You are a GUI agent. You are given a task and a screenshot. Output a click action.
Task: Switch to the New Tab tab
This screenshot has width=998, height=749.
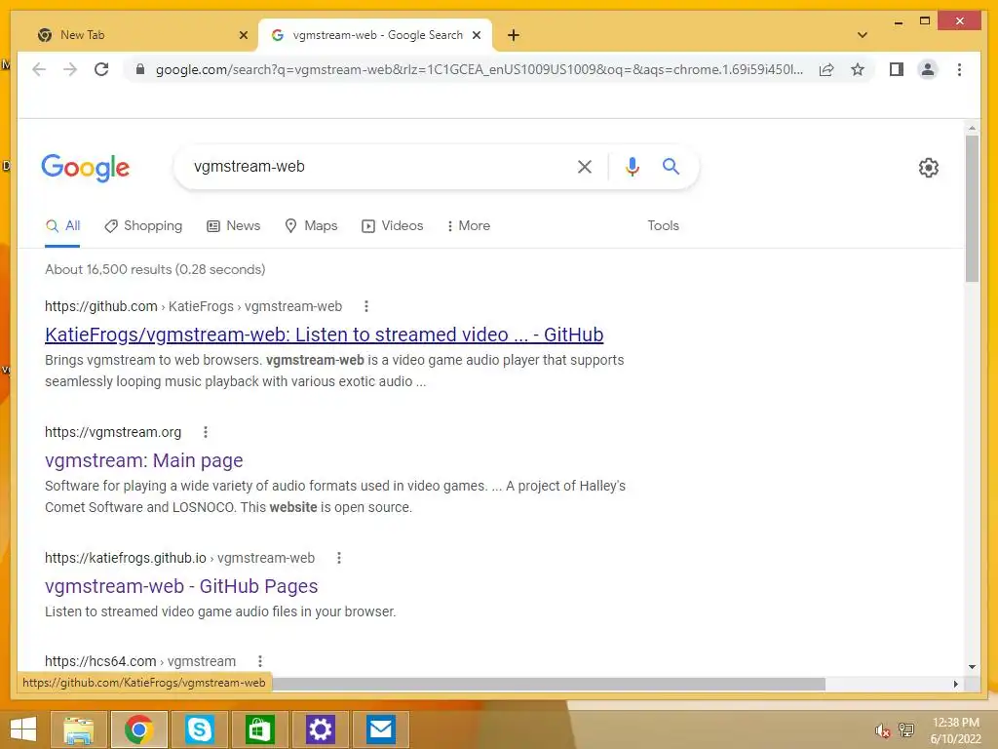coord(142,35)
